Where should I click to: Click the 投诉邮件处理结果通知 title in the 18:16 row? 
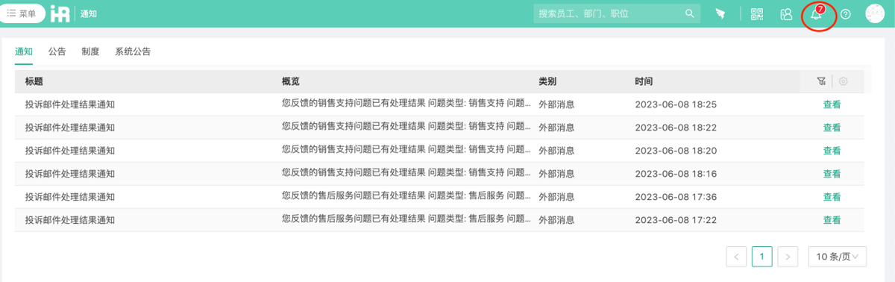tap(70, 174)
